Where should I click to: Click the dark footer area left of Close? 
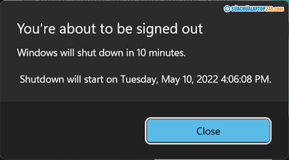pyautogui.click(x=73, y=130)
